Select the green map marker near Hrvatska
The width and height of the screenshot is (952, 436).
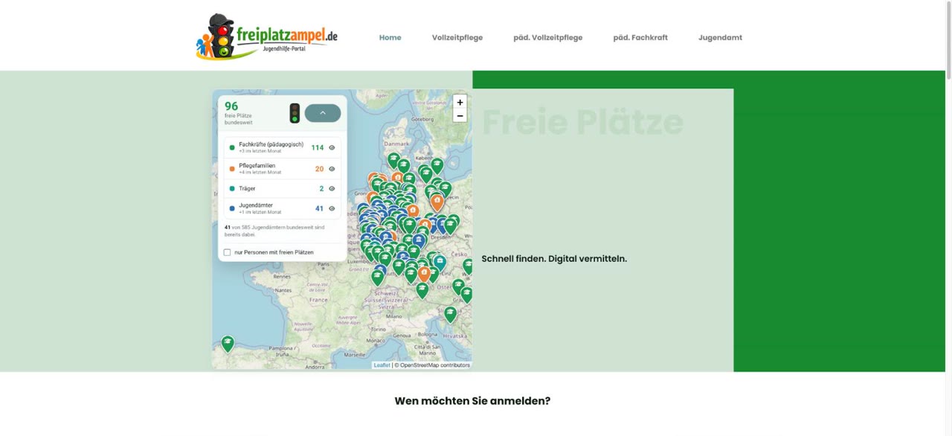pyautogui.click(x=450, y=314)
